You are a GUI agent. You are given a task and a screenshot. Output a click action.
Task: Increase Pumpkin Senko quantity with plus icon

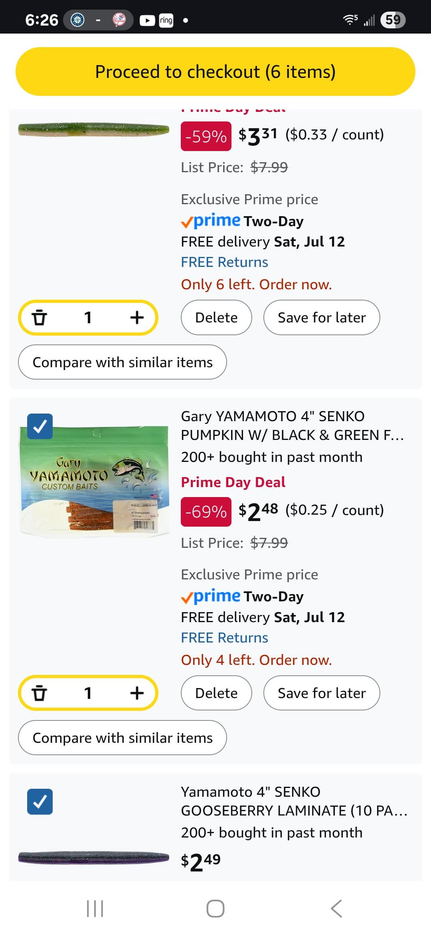[137, 693]
